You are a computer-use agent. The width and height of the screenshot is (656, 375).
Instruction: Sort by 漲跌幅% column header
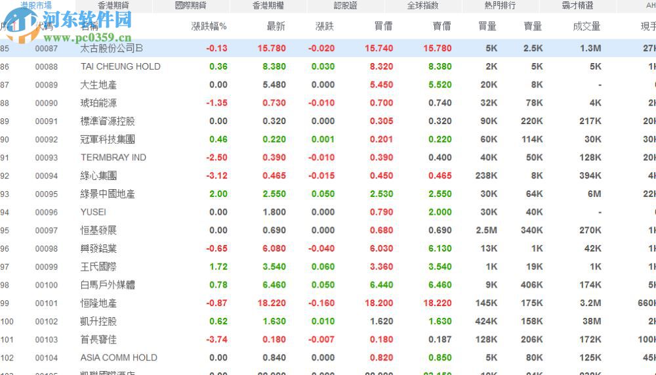click(x=209, y=26)
